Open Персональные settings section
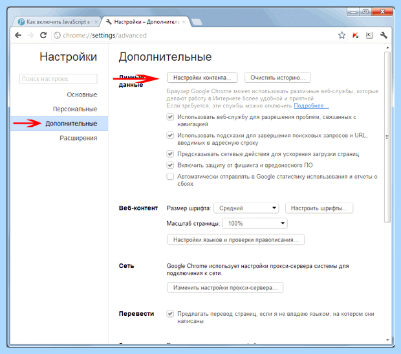 coord(75,109)
